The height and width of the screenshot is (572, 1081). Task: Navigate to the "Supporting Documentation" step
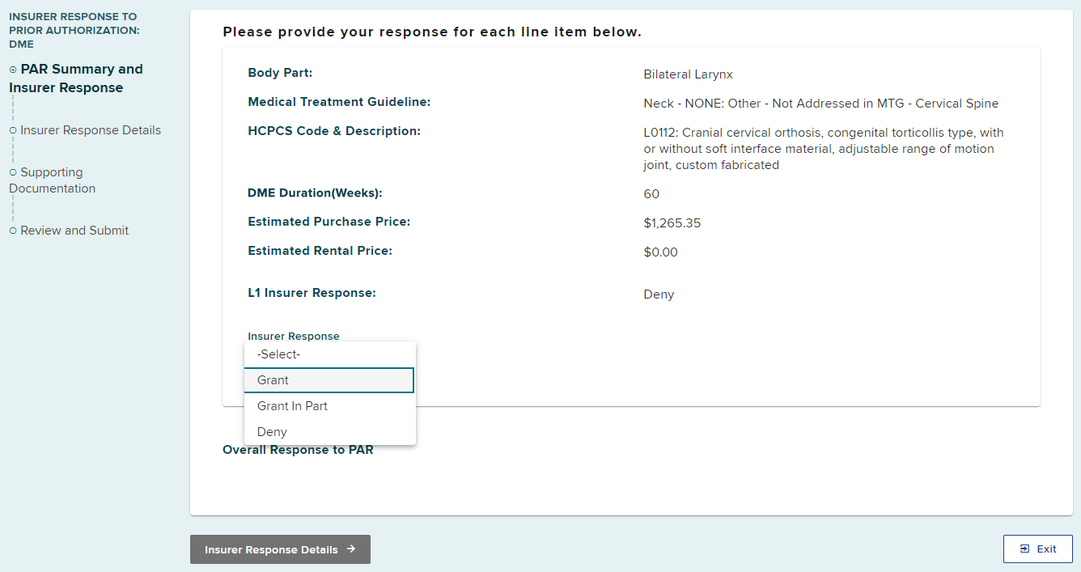[x=52, y=180]
